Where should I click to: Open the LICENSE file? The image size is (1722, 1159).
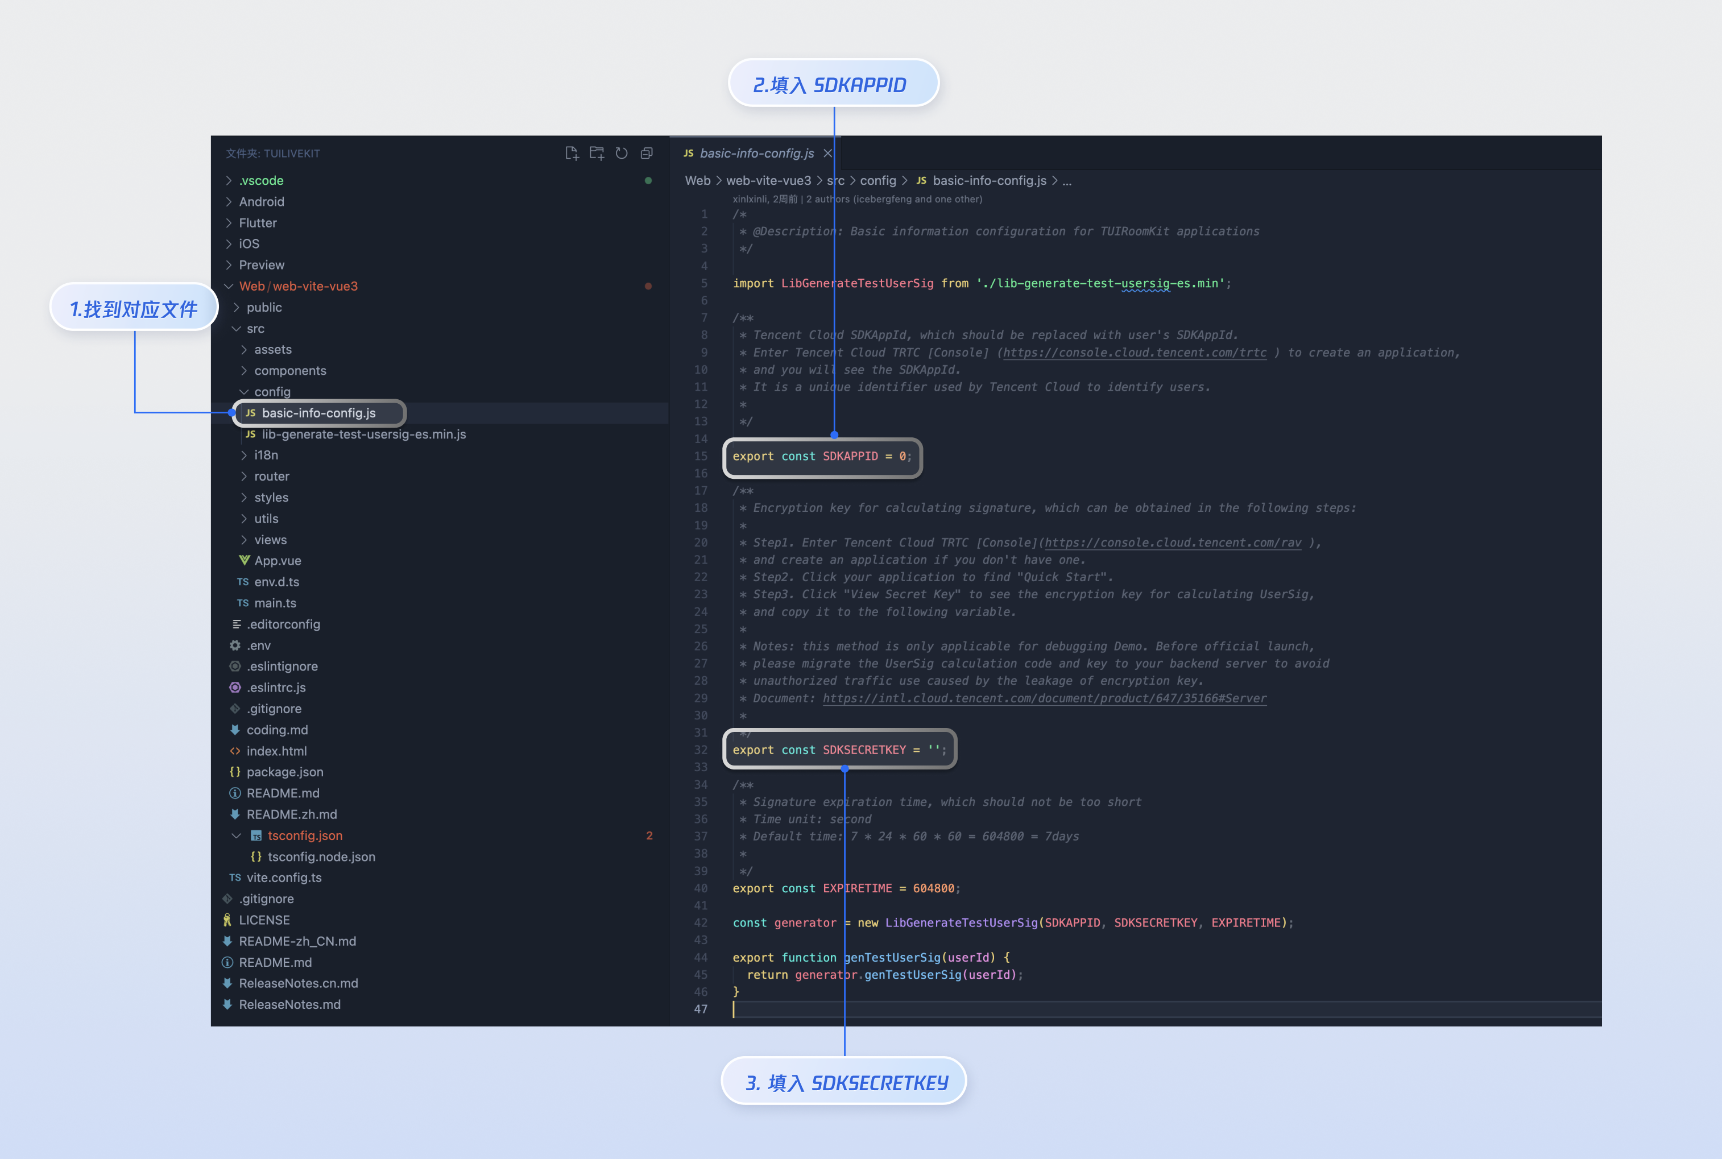tap(264, 920)
